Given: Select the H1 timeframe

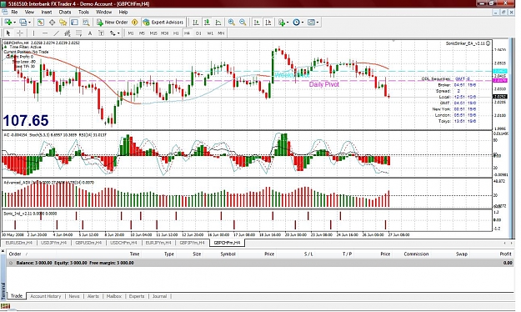Looking at the screenshot, I should 176,33.
